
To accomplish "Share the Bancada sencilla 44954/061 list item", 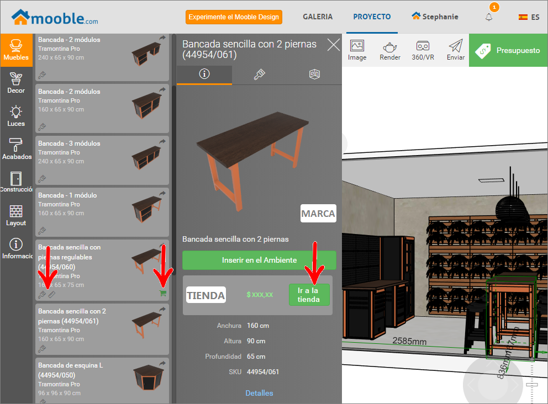I will (x=162, y=310).
